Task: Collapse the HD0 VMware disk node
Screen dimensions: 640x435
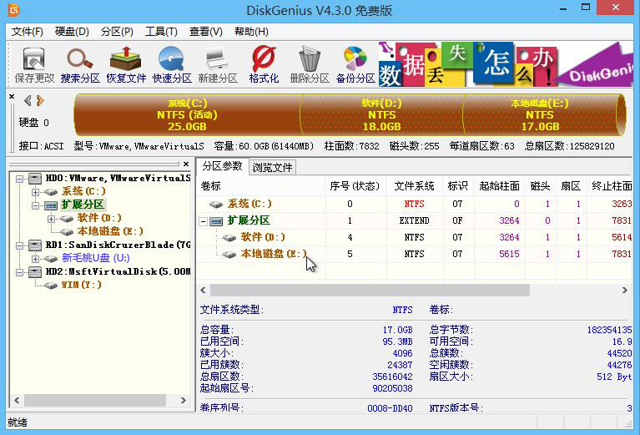Action: 19,179
